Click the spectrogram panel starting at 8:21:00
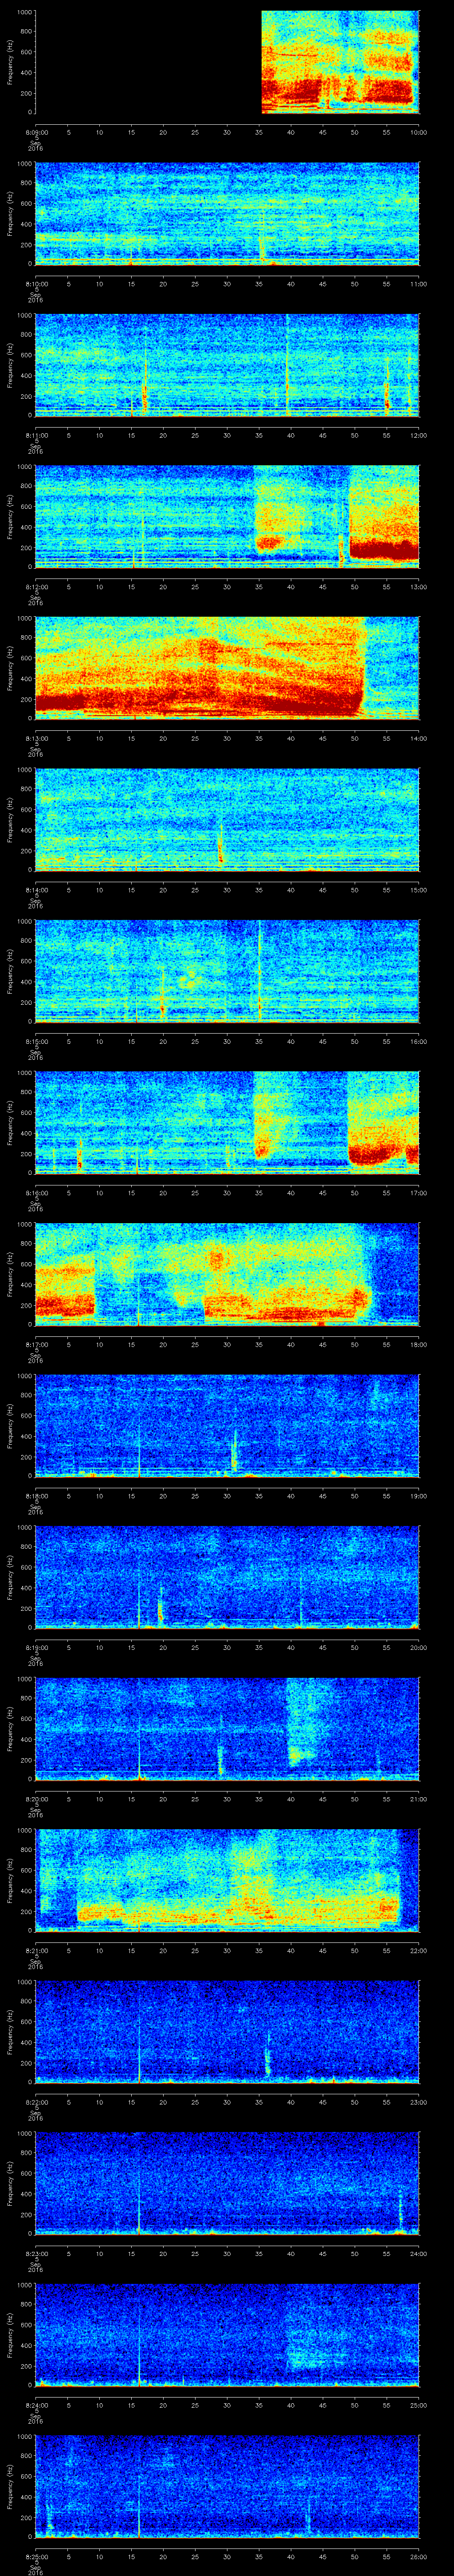Screen dimensions: 454x2576 227,1880
